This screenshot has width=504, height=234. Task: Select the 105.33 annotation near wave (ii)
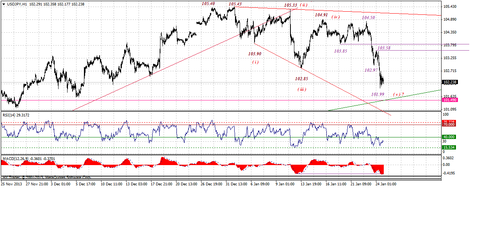point(290,5)
